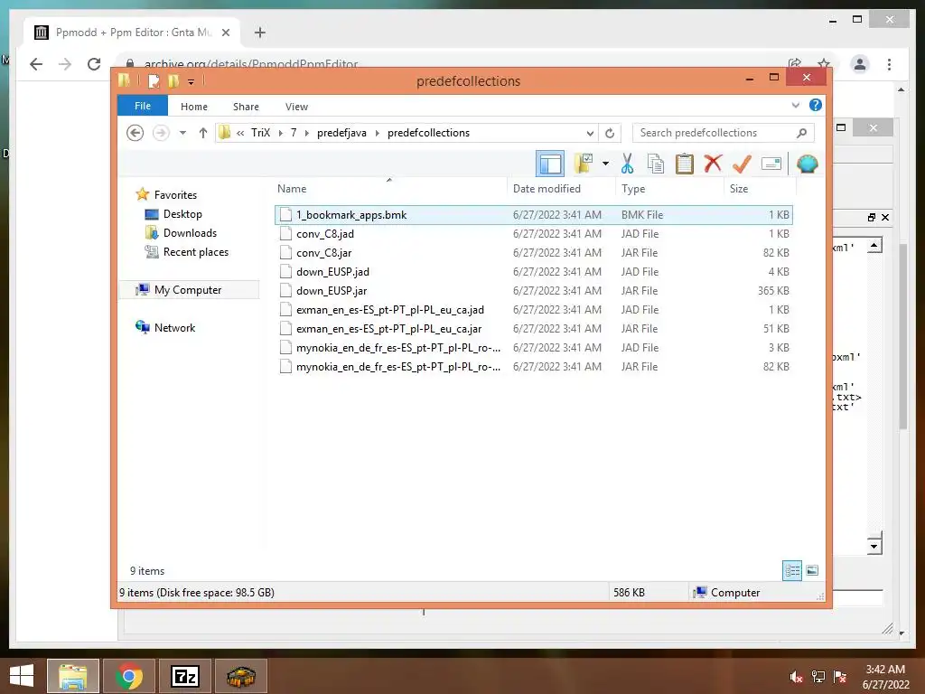This screenshot has width=925, height=694.
Task: Open a new Chrome tab
Action: (259, 33)
